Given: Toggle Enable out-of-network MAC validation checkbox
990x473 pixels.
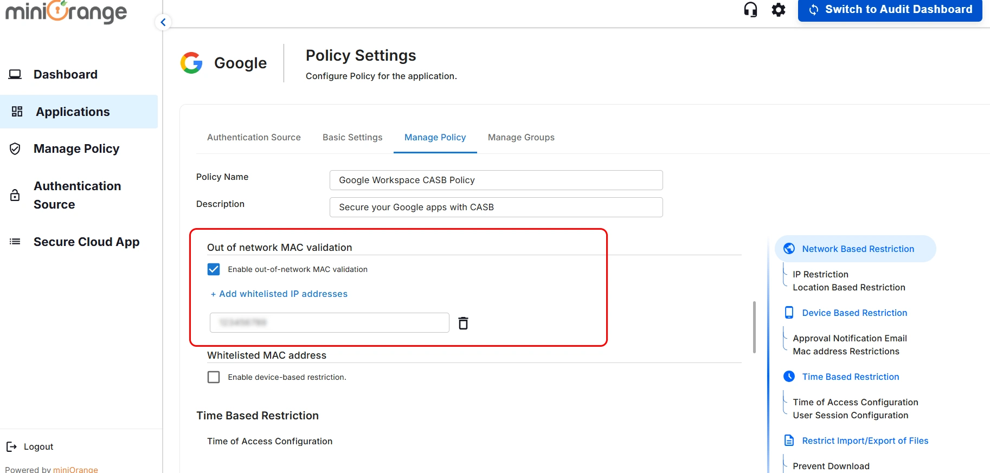Looking at the screenshot, I should click(214, 269).
